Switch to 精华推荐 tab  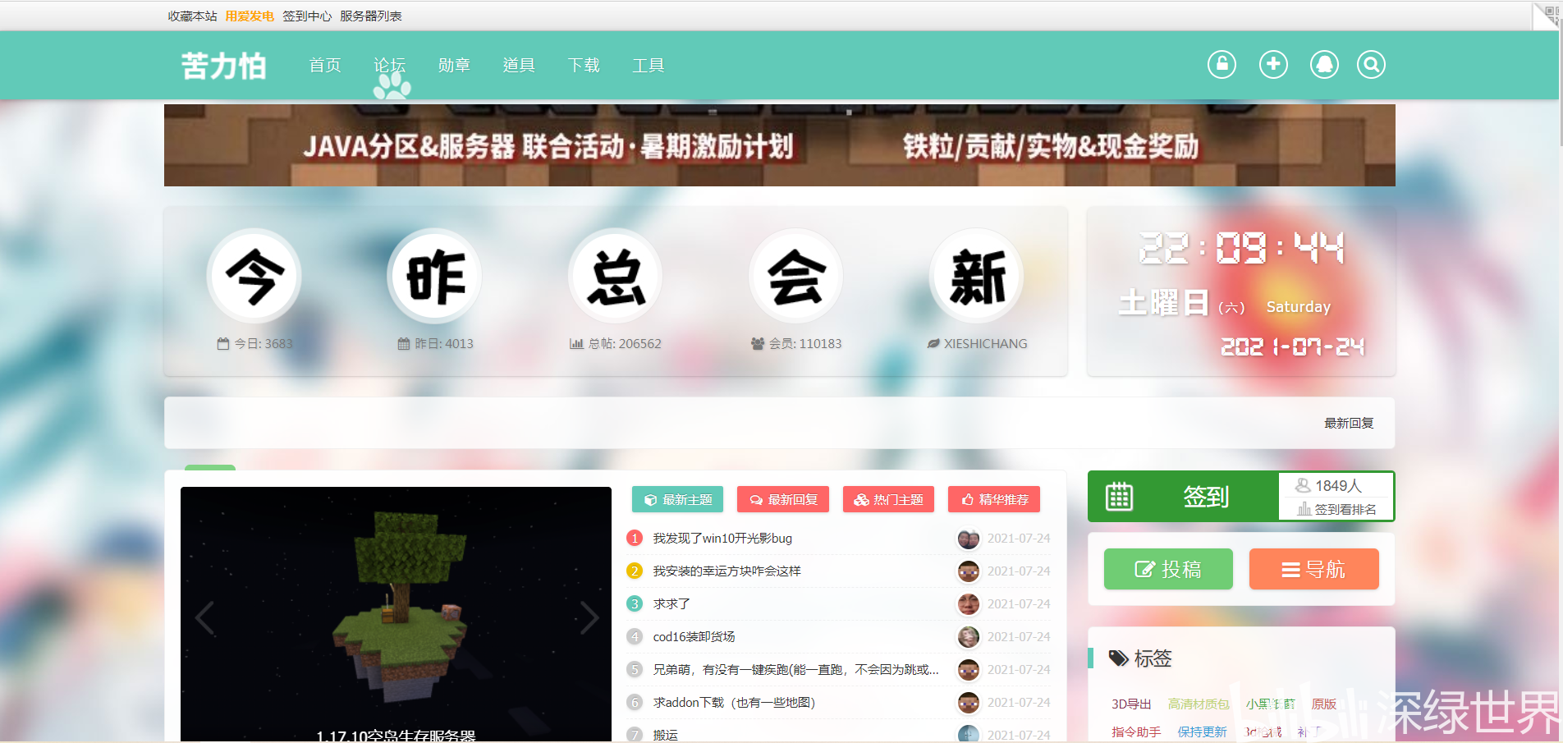(x=994, y=499)
